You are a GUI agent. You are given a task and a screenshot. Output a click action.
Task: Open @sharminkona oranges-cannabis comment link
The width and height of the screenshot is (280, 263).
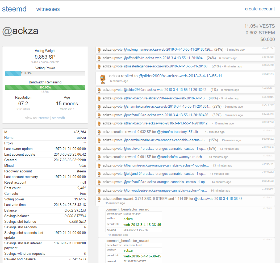166,140
